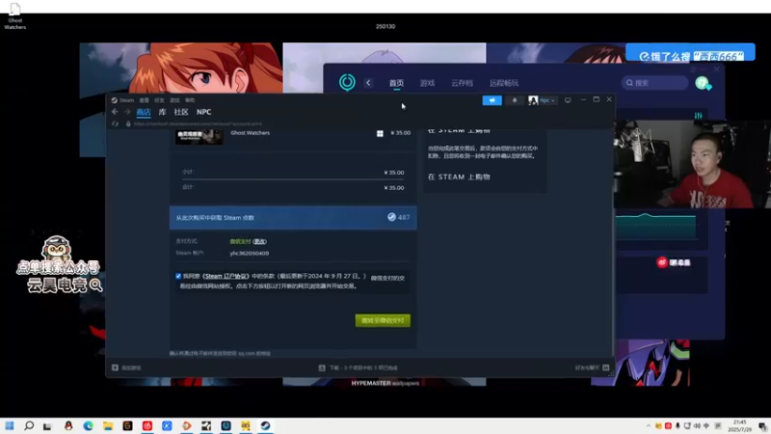
Task: Click the Windows platform icon beside the price
Action: pyautogui.click(x=380, y=133)
